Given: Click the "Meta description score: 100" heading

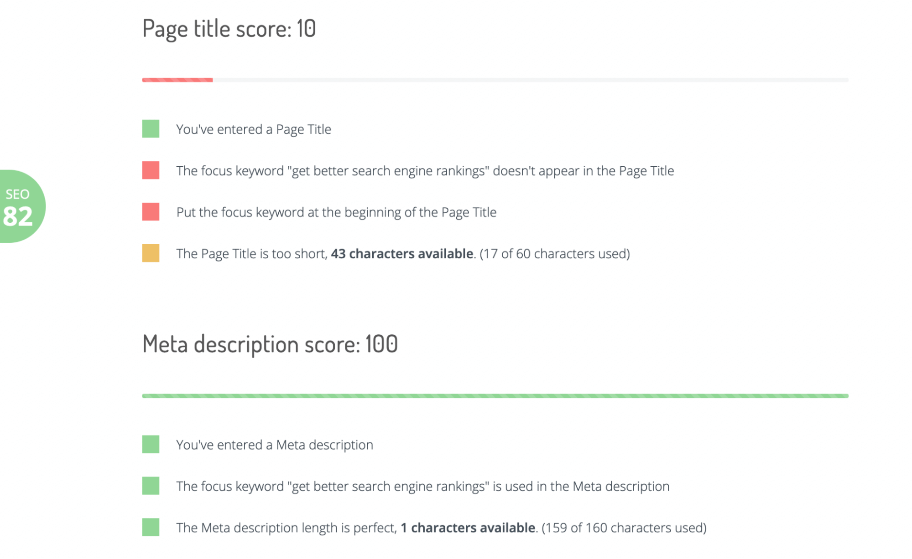Looking at the screenshot, I should tap(270, 344).
